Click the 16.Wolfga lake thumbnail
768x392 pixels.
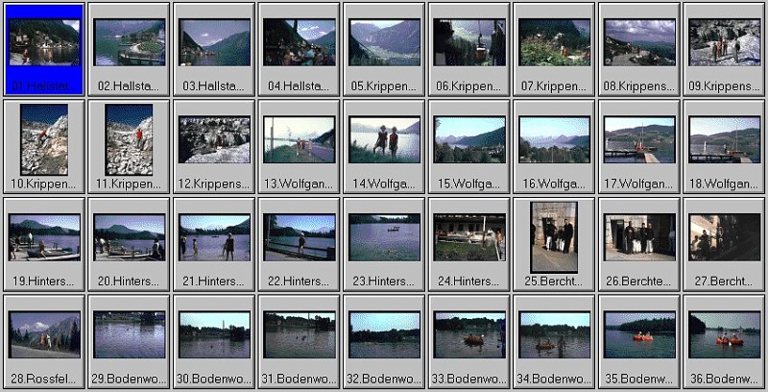point(554,139)
